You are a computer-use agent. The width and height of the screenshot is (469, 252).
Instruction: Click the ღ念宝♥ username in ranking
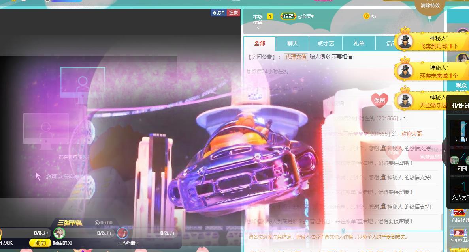(306, 16)
